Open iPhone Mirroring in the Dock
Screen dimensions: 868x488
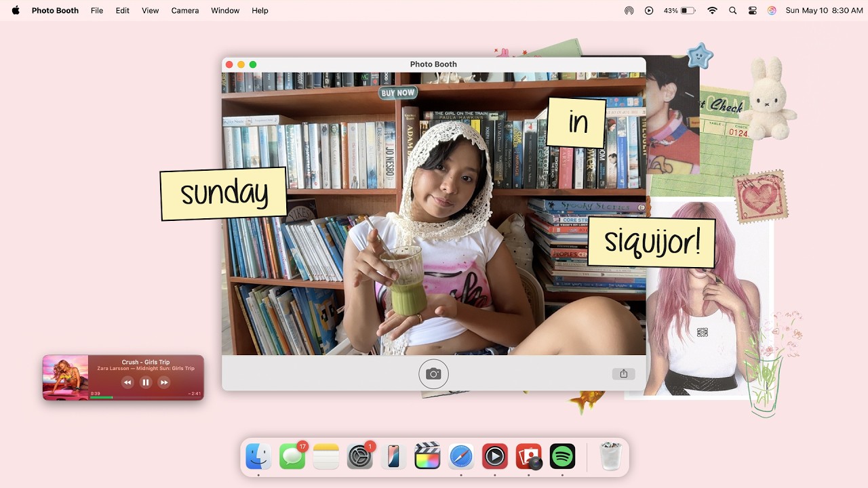tap(393, 456)
